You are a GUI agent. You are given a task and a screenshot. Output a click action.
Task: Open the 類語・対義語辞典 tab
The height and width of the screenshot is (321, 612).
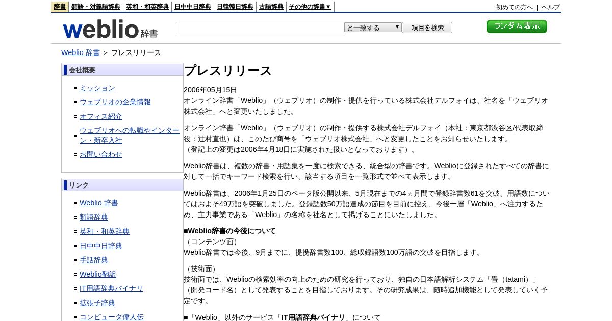[96, 7]
